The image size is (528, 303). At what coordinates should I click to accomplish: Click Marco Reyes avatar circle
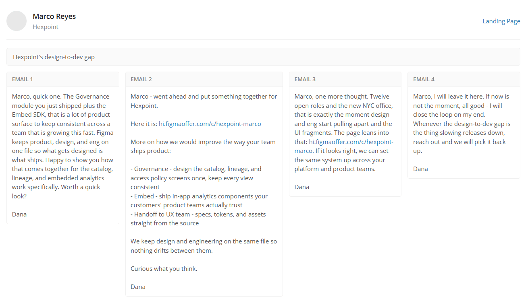pos(17,21)
